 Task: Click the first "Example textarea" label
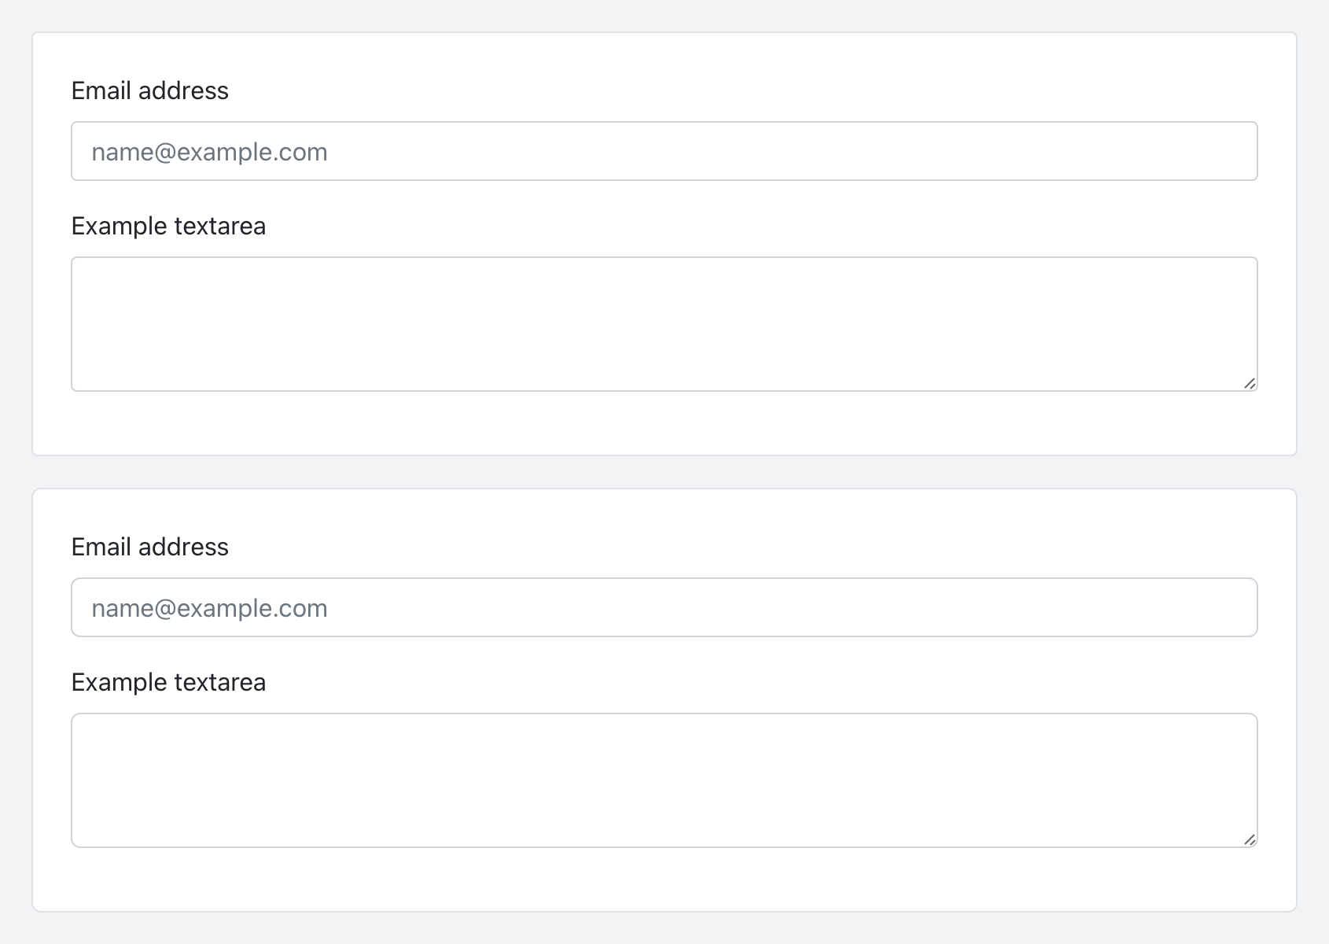coord(168,226)
